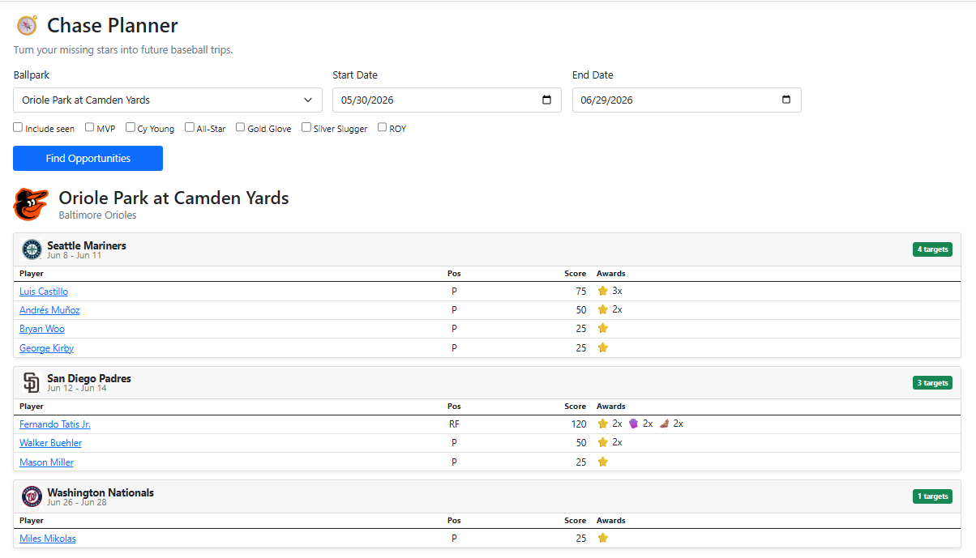This screenshot has width=976, height=558.
Task: Click the Jun 8 - Jun 11 dates
Action: [74, 255]
